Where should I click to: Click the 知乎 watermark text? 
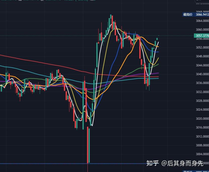[153, 163]
